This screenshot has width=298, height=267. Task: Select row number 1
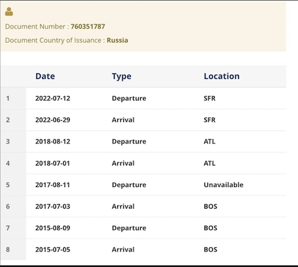(8, 99)
